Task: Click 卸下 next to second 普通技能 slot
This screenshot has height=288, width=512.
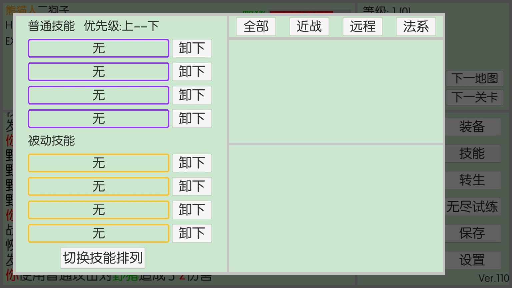Action: pos(192,71)
